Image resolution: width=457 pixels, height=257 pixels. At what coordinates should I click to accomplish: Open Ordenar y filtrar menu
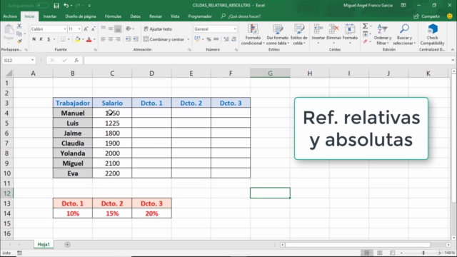pyautogui.click(x=383, y=34)
